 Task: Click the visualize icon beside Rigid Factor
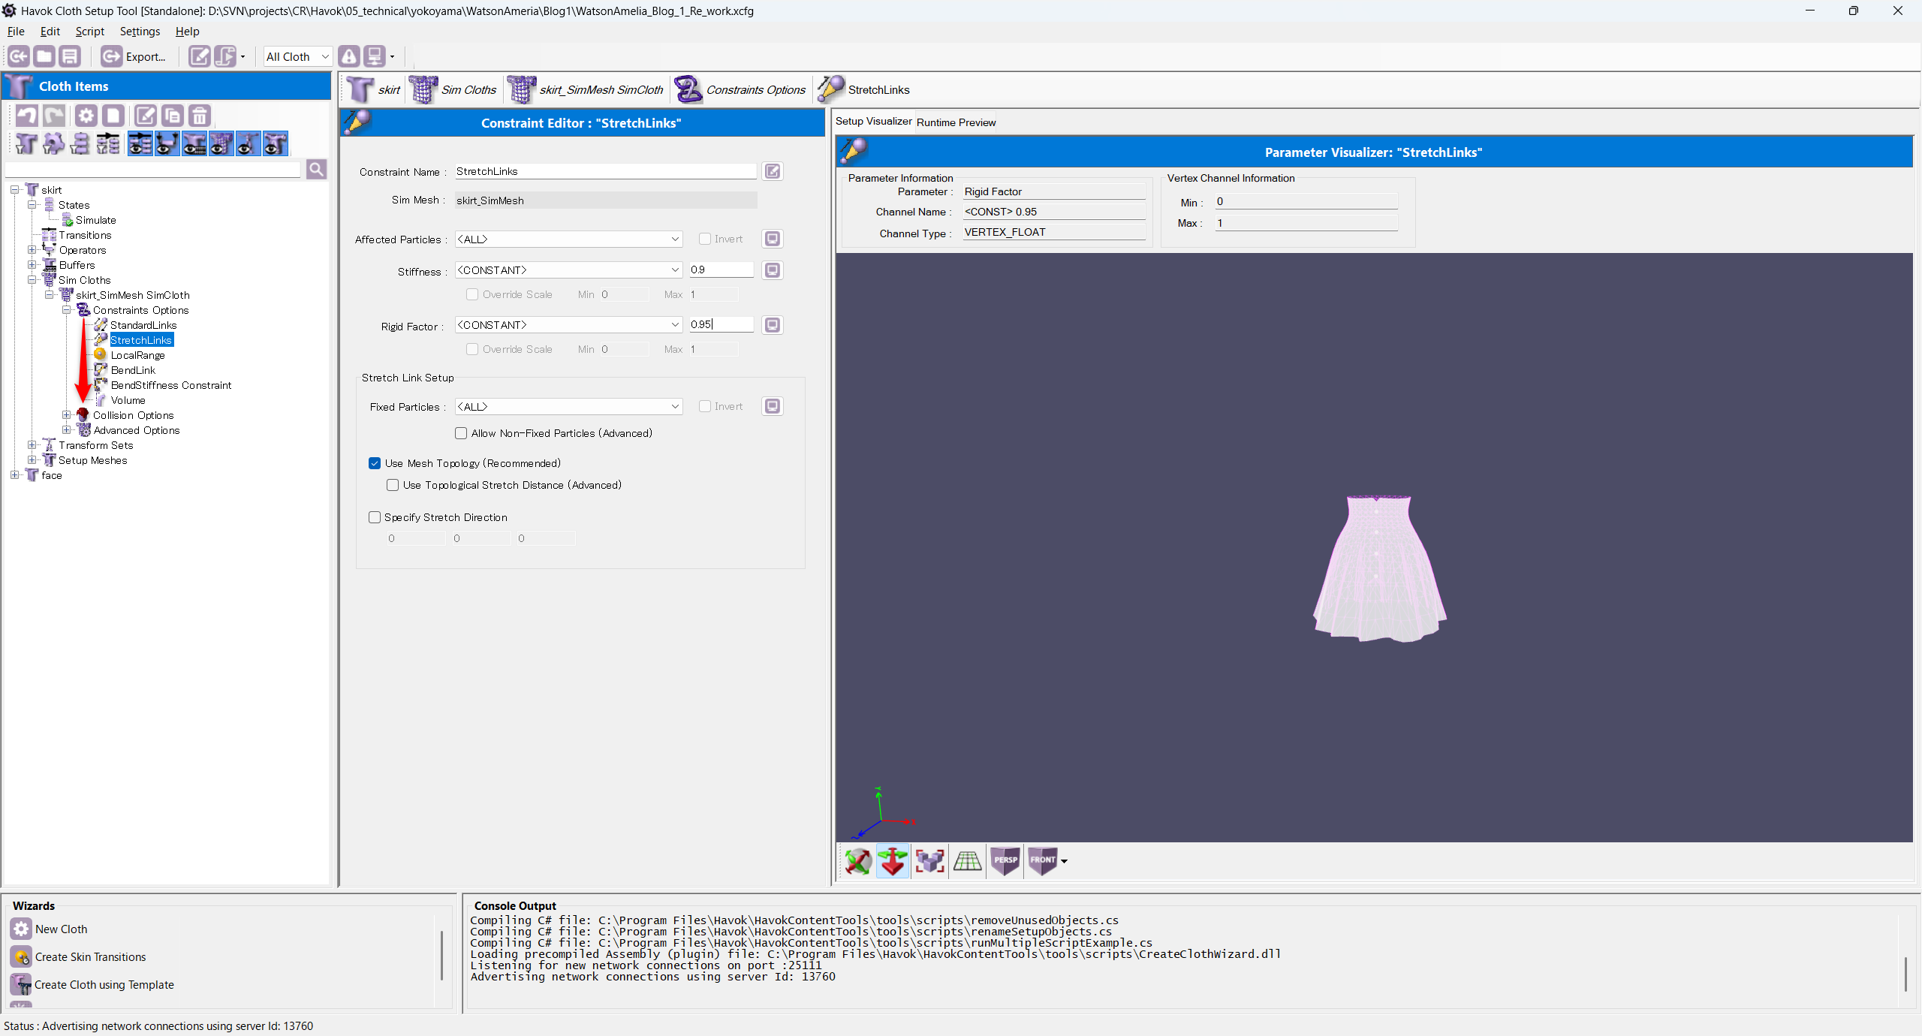[x=773, y=325]
